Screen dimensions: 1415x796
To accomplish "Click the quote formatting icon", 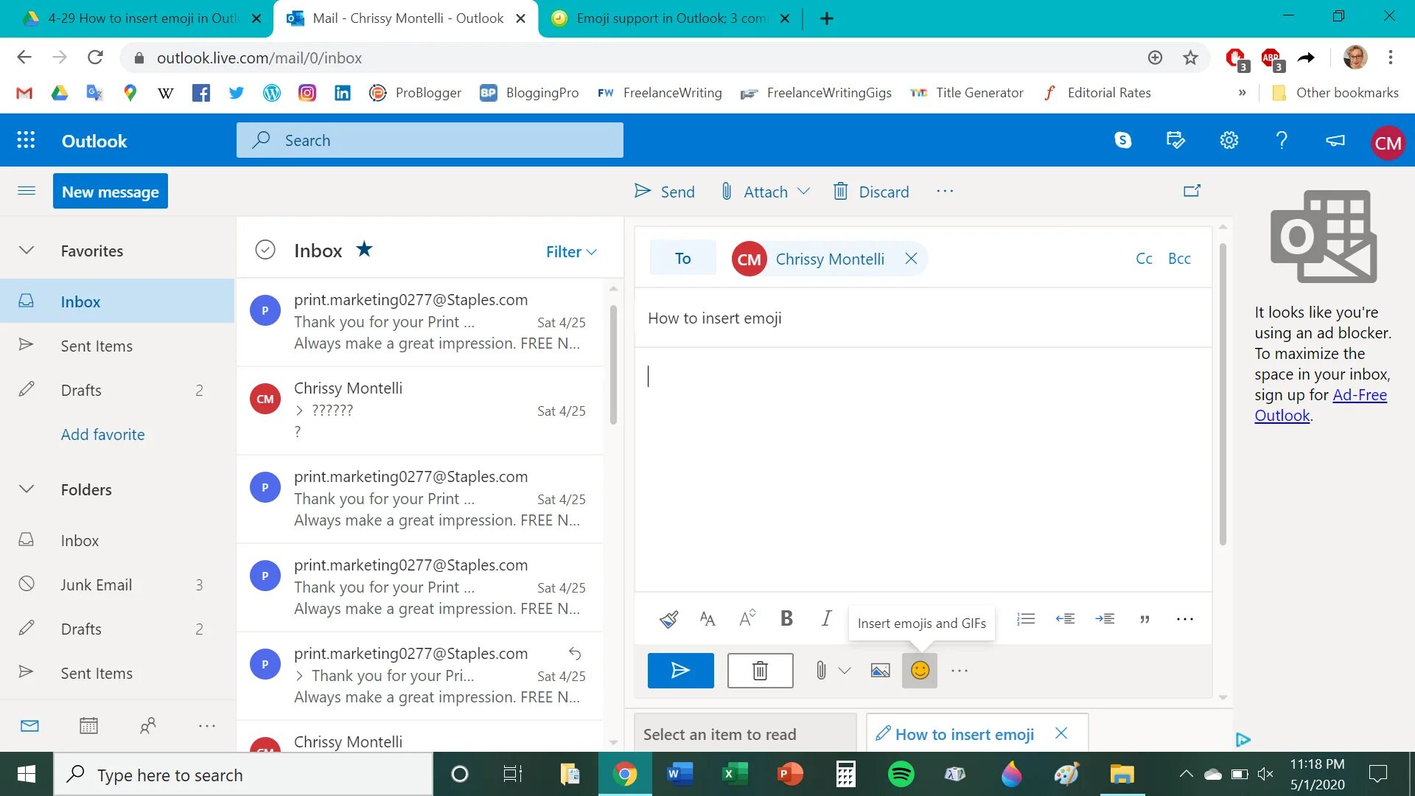I will pos(1145,619).
